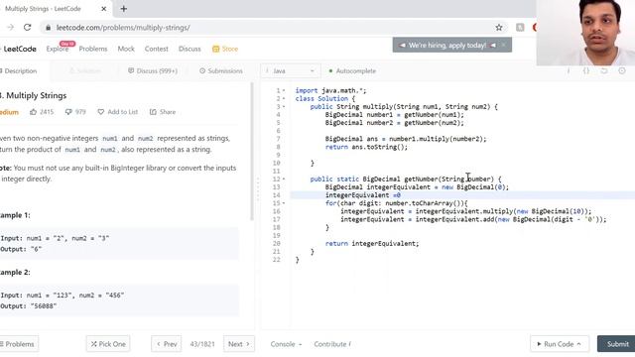Collapse the multiply method fold at line 3

[284, 107]
